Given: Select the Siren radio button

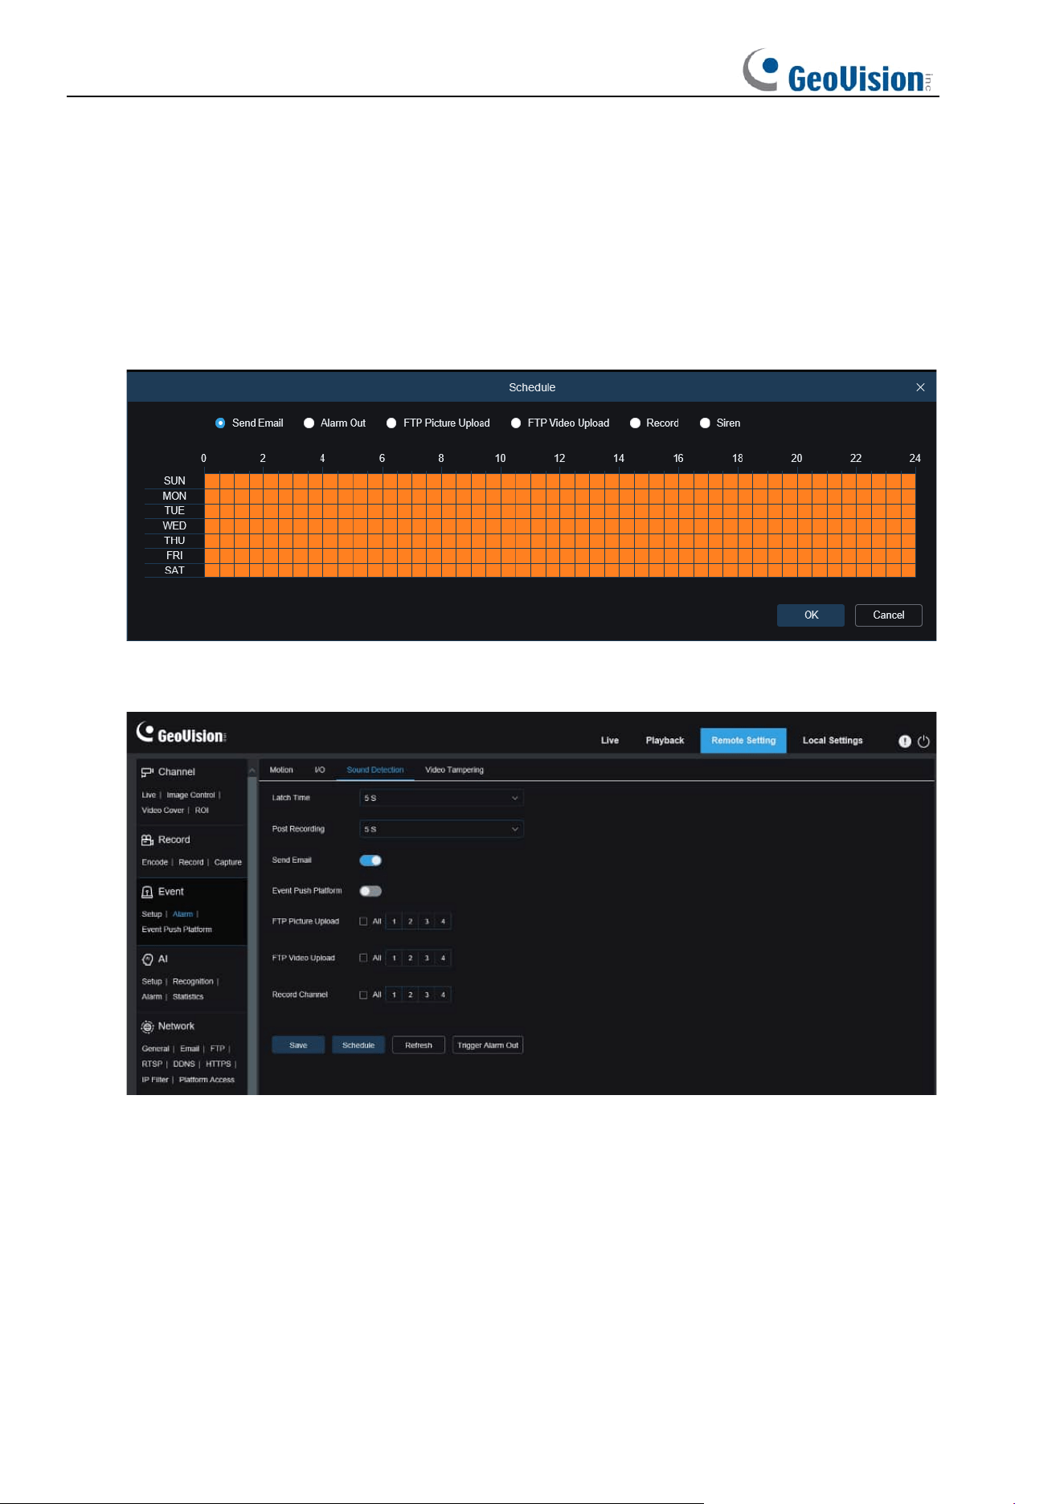Looking at the screenshot, I should coord(705,423).
